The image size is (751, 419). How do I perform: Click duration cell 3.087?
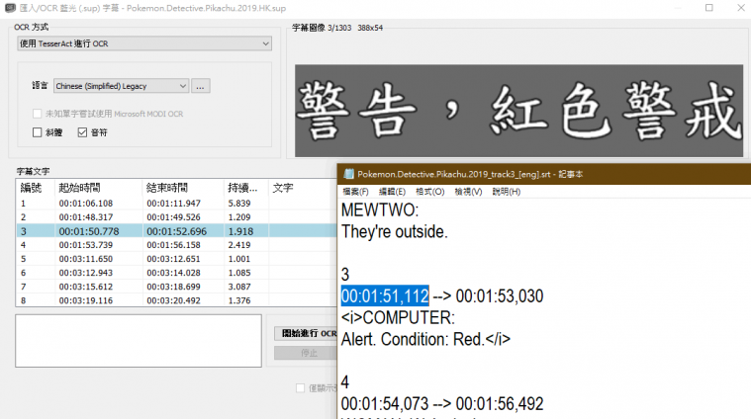tap(239, 287)
